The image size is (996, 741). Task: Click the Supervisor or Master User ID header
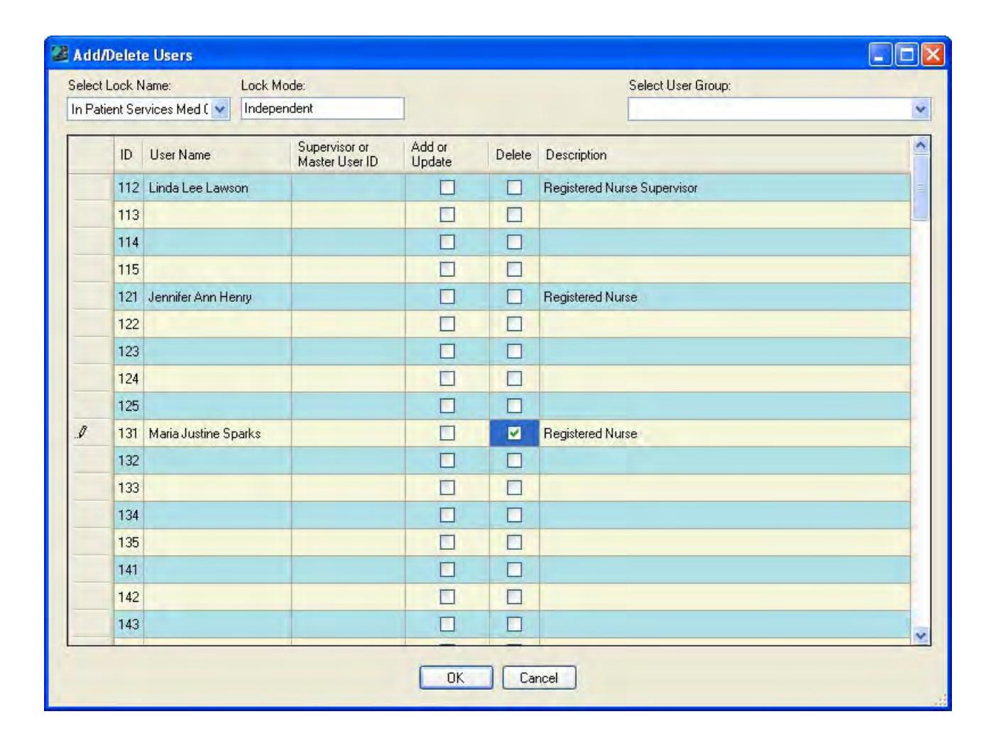pos(348,155)
